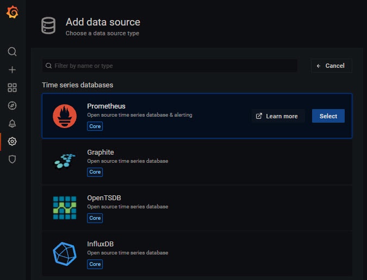Choose the OpenTSDB data source row
367x280 pixels.
[217, 208]
